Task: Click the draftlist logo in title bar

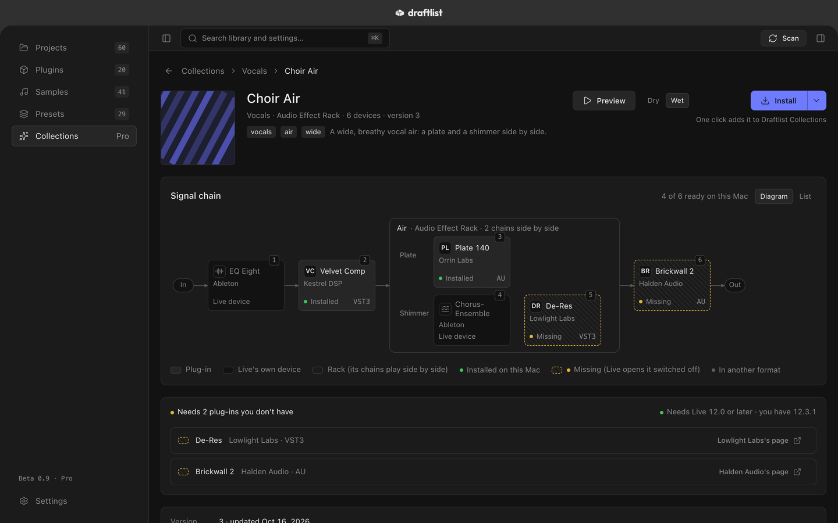Action: click(419, 13)
